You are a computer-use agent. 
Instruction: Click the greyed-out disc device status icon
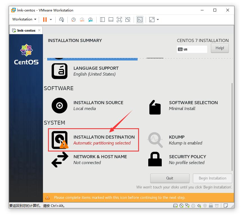click(x=205, y=206)
